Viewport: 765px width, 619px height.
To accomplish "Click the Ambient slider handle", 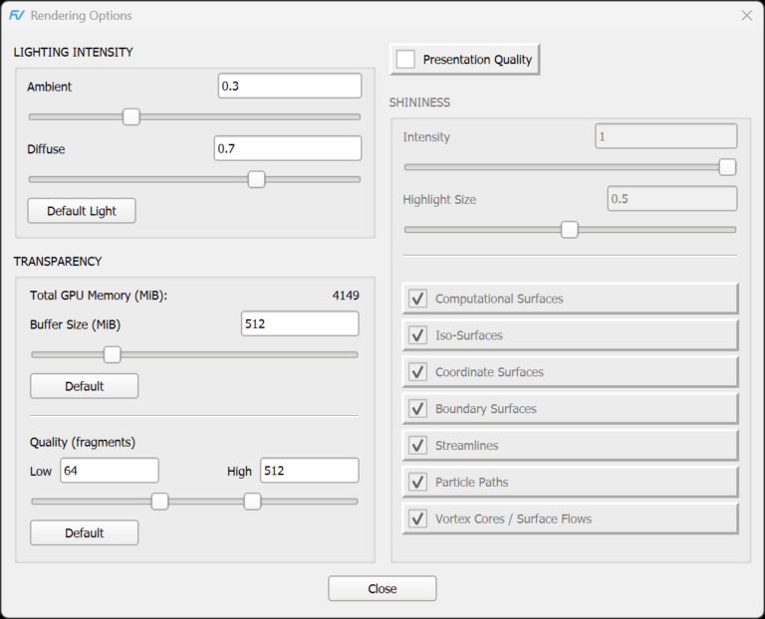I will (131, 117).
